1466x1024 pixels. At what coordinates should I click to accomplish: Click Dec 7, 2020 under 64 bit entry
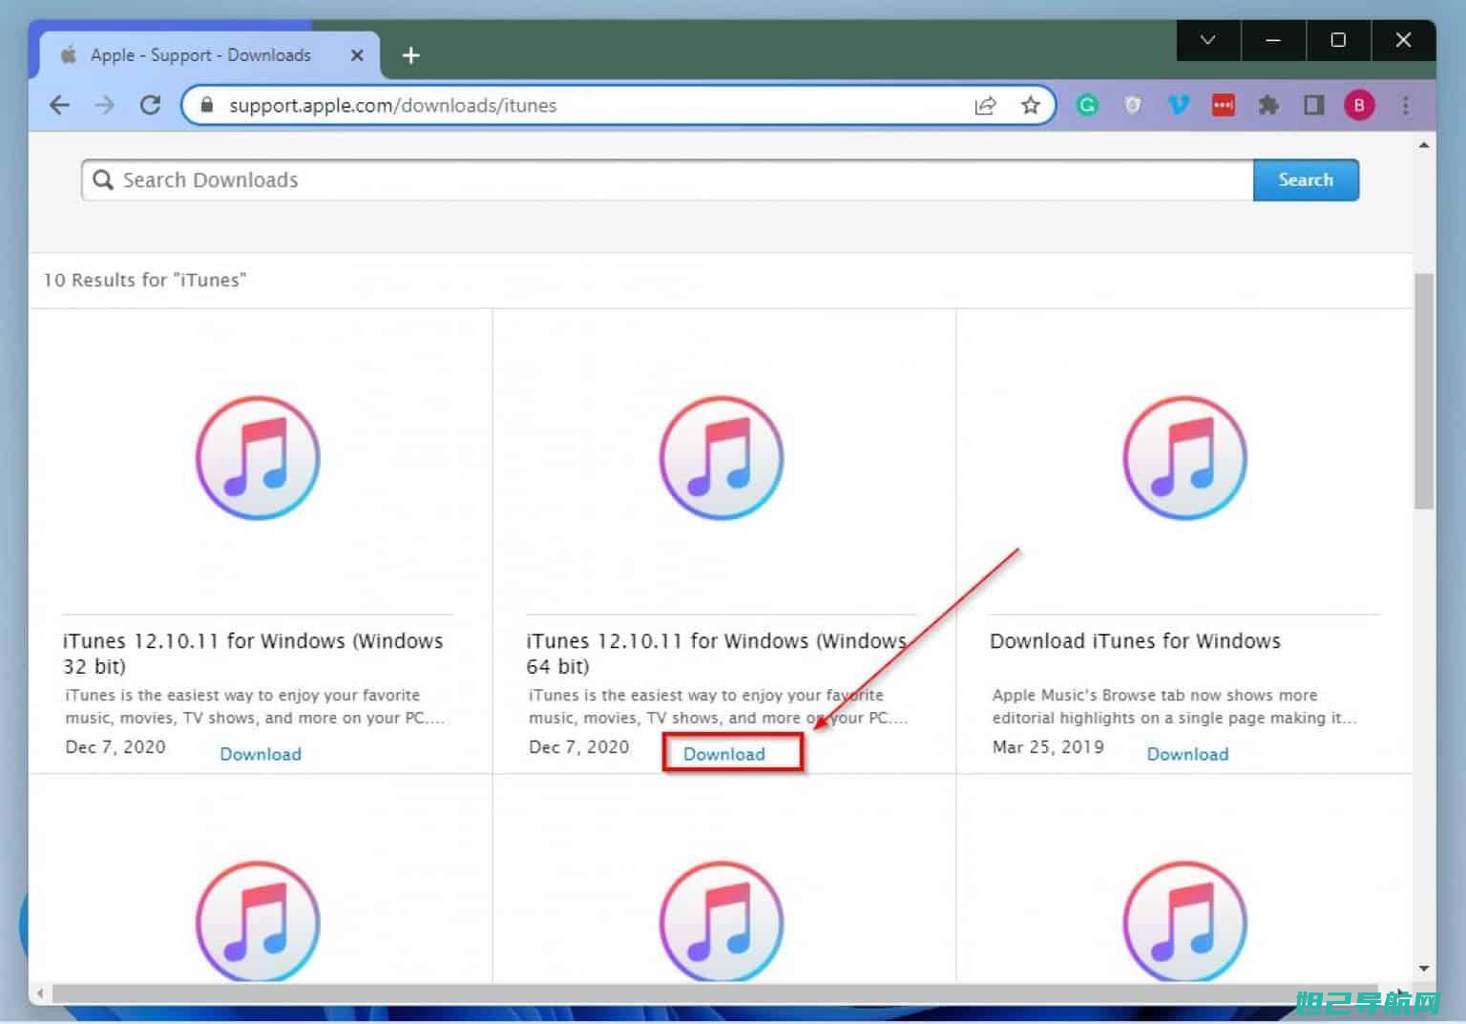pyautogui.click(x=579, y=746)
